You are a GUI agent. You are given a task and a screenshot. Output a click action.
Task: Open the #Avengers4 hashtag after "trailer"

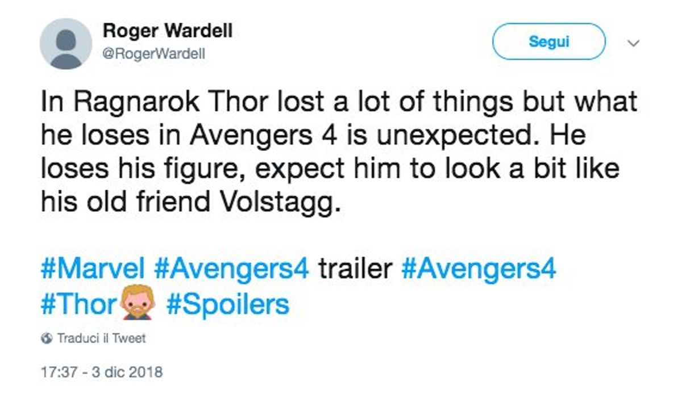[x=479, y=268]
